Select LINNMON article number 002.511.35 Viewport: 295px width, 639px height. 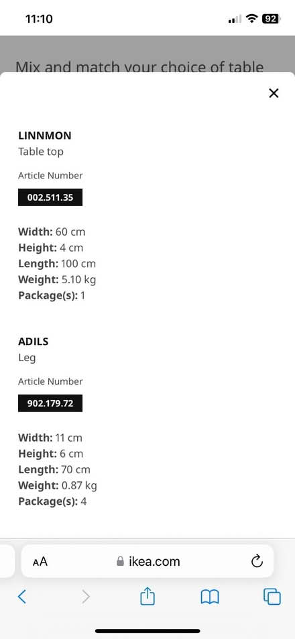pyautogui.click(x=50, y=197)
